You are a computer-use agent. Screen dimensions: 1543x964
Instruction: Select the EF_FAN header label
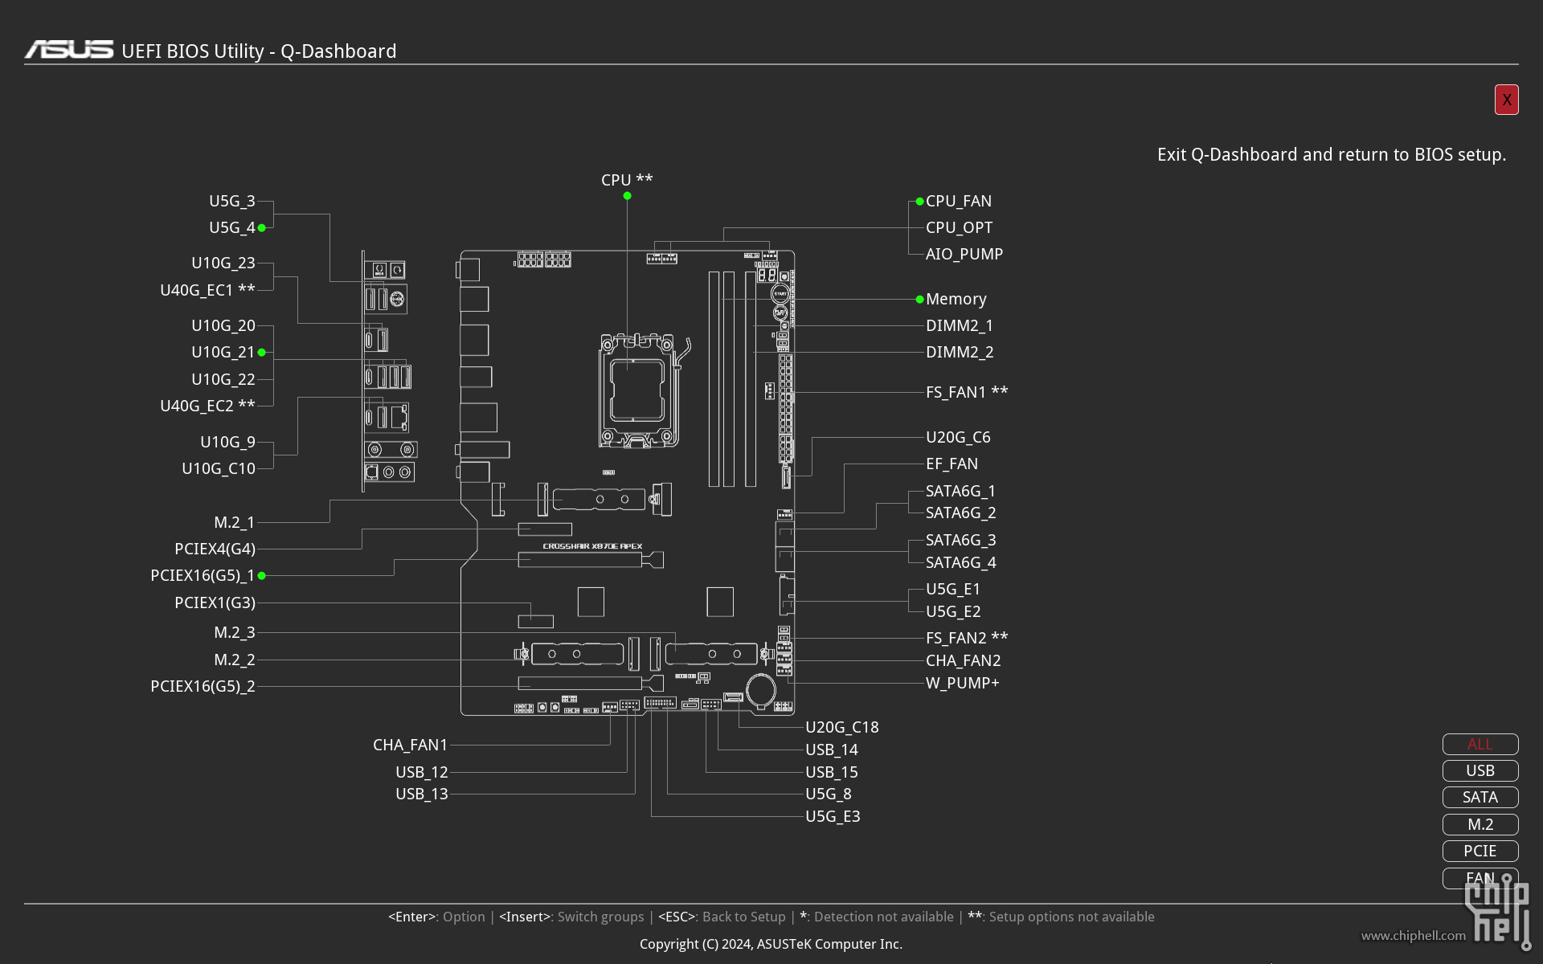click(x=952, y=464)
